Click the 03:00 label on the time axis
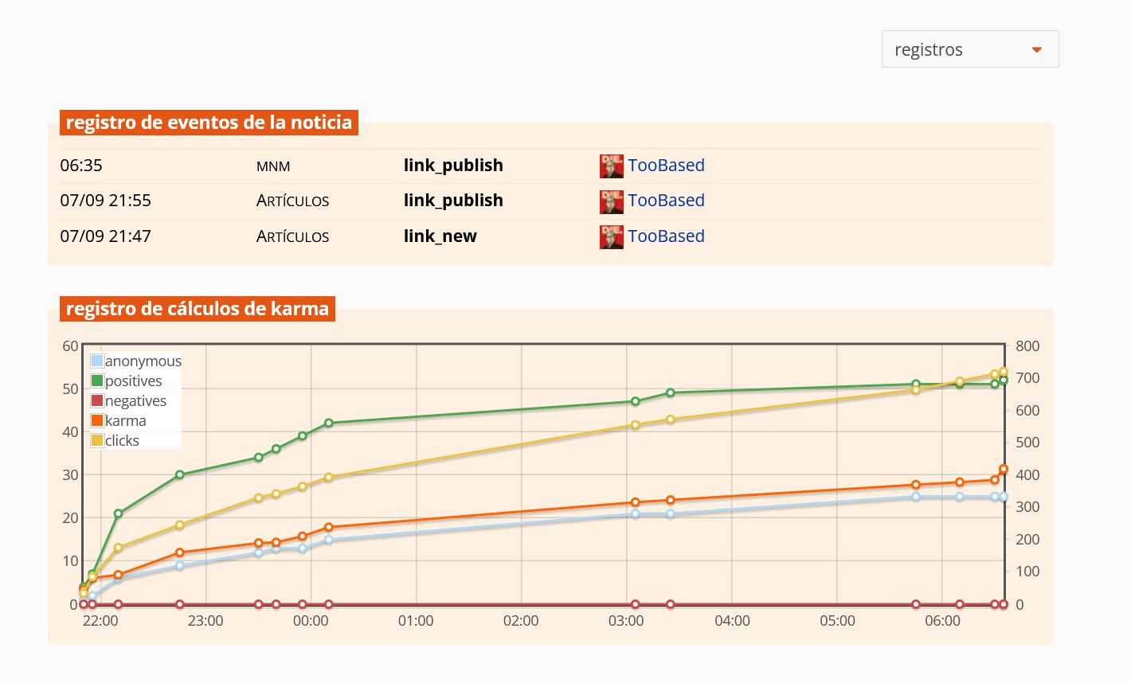This screenshot has height=683, width=1131. (x=626, y=621)
